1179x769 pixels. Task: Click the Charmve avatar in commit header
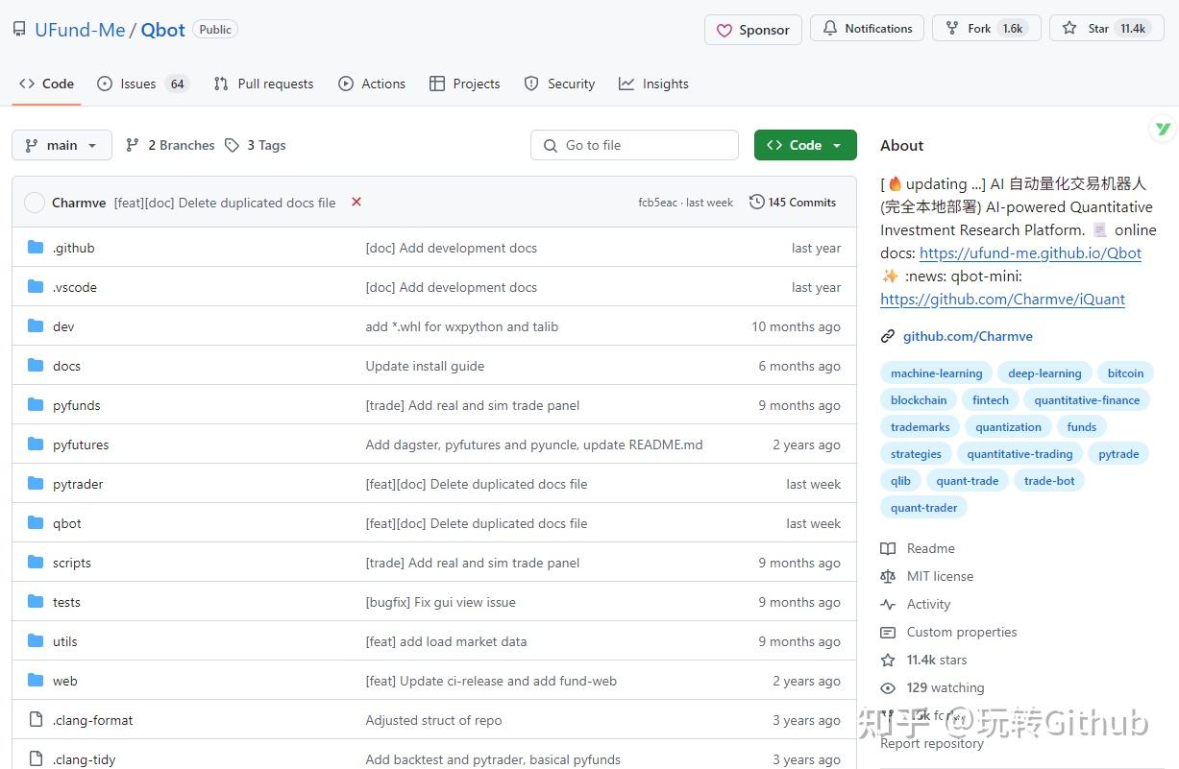[35, 203]
